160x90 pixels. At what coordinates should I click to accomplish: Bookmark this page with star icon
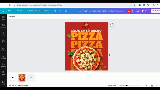coord(134,5)
